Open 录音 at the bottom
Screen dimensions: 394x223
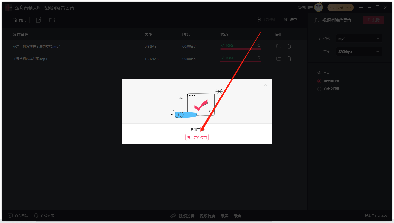238,216
